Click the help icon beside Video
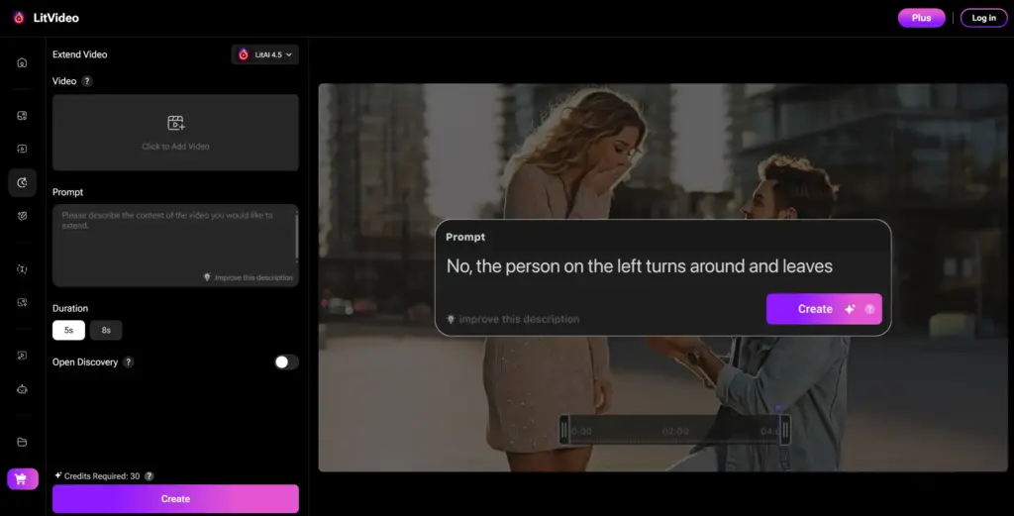The height and width of the screenshot is (516, 1014). tap(87, 81)
